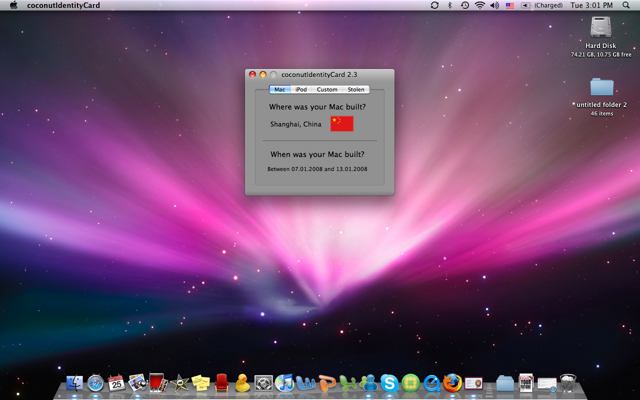Image resolution: width=640 pixels, height=400 pixels.
Task: Open the Apple menu
Action: [x=13, y=5]
